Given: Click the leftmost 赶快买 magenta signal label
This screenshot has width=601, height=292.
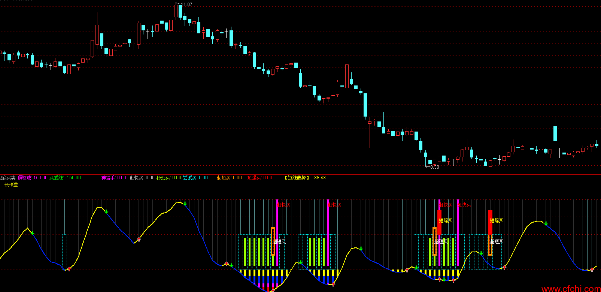Looking at the screenshot, I should pos(284,205).
